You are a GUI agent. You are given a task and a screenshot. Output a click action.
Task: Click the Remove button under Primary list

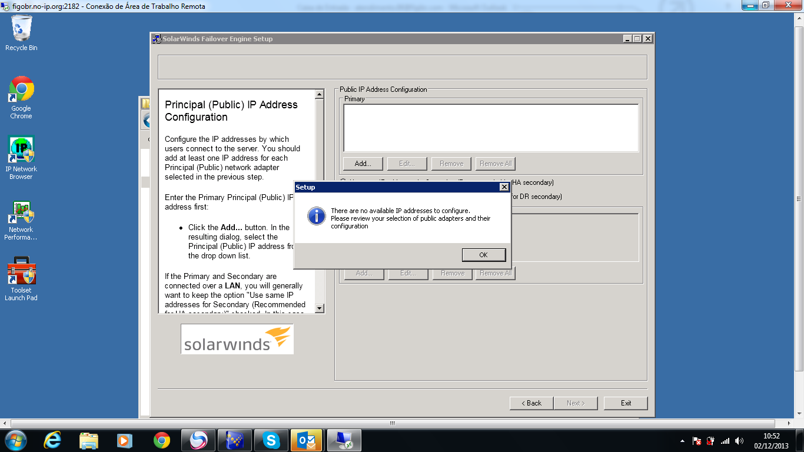451,164
